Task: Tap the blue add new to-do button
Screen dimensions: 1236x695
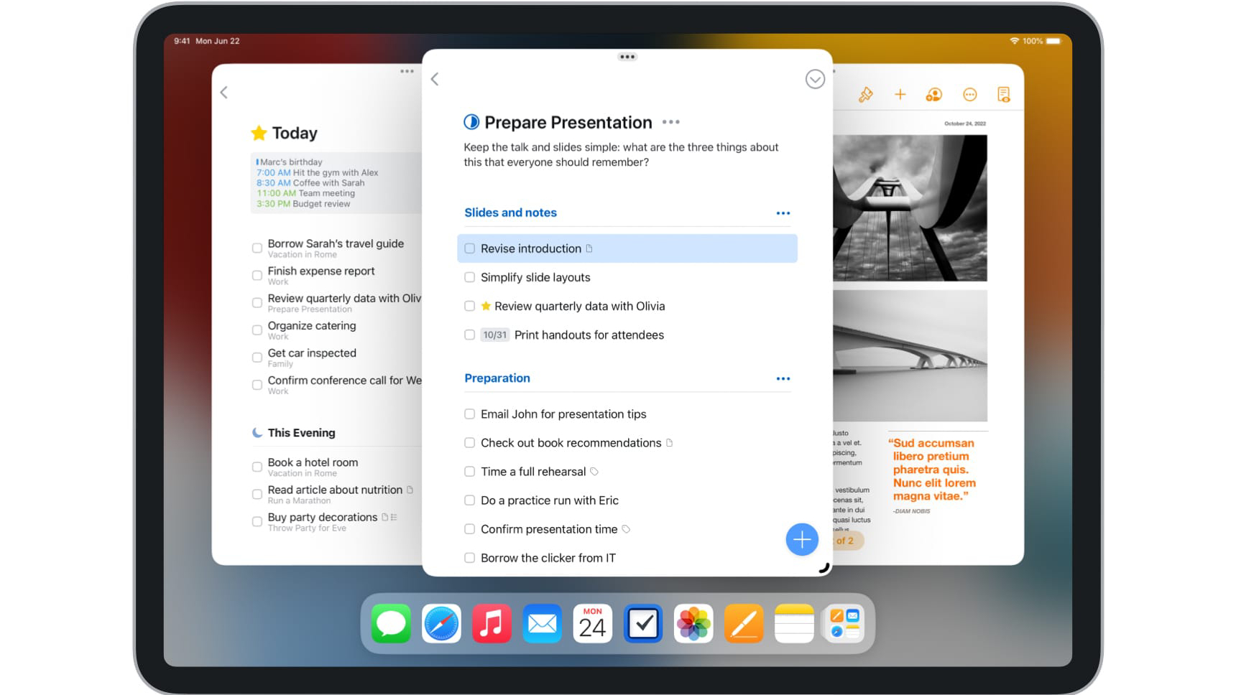Action: pyautogui.click(x=801, y=539)
